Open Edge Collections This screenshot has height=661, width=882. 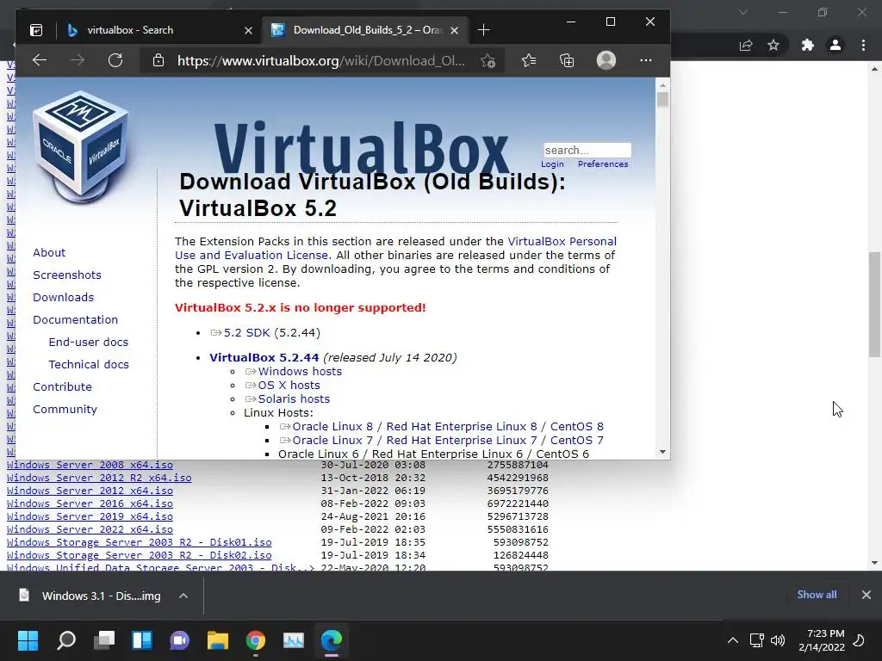coord(567,60)
